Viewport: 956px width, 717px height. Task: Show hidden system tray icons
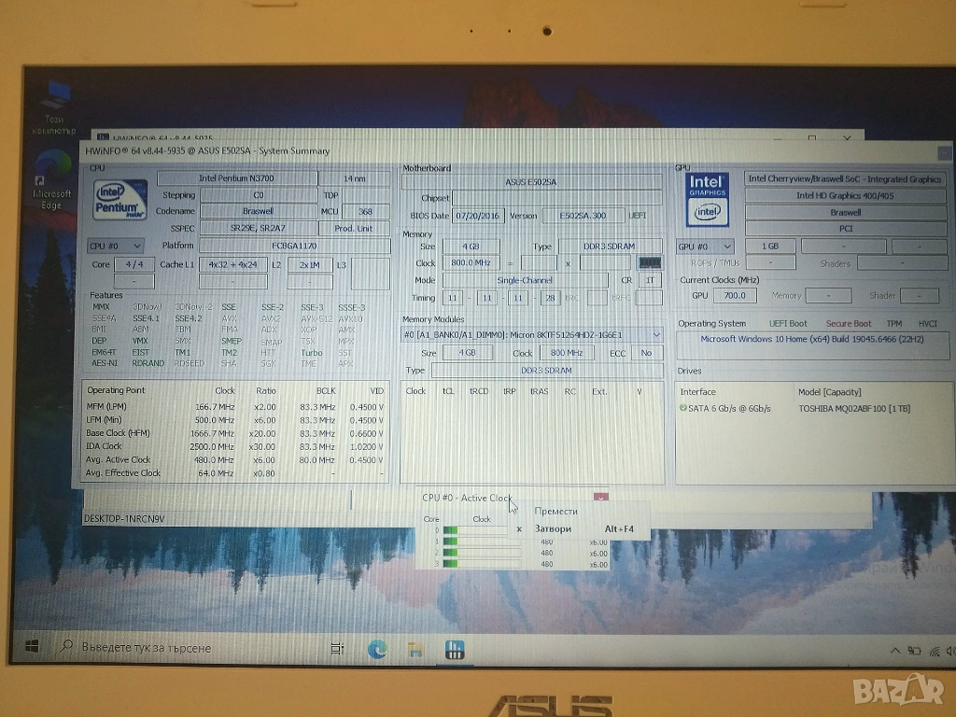[894, 650]
